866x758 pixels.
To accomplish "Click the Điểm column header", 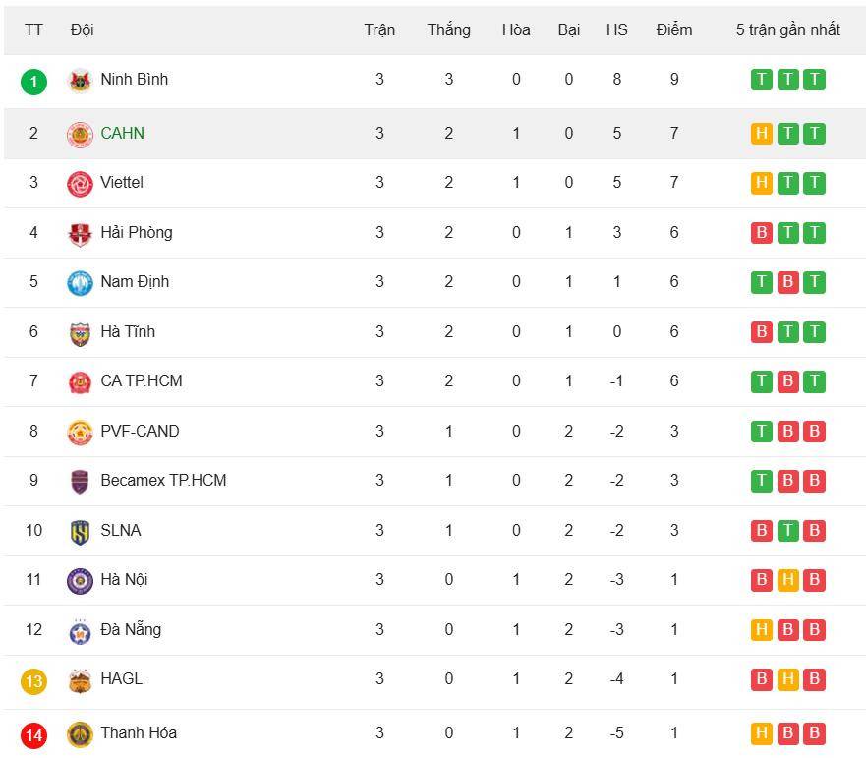I will click(x=674, y=29).
